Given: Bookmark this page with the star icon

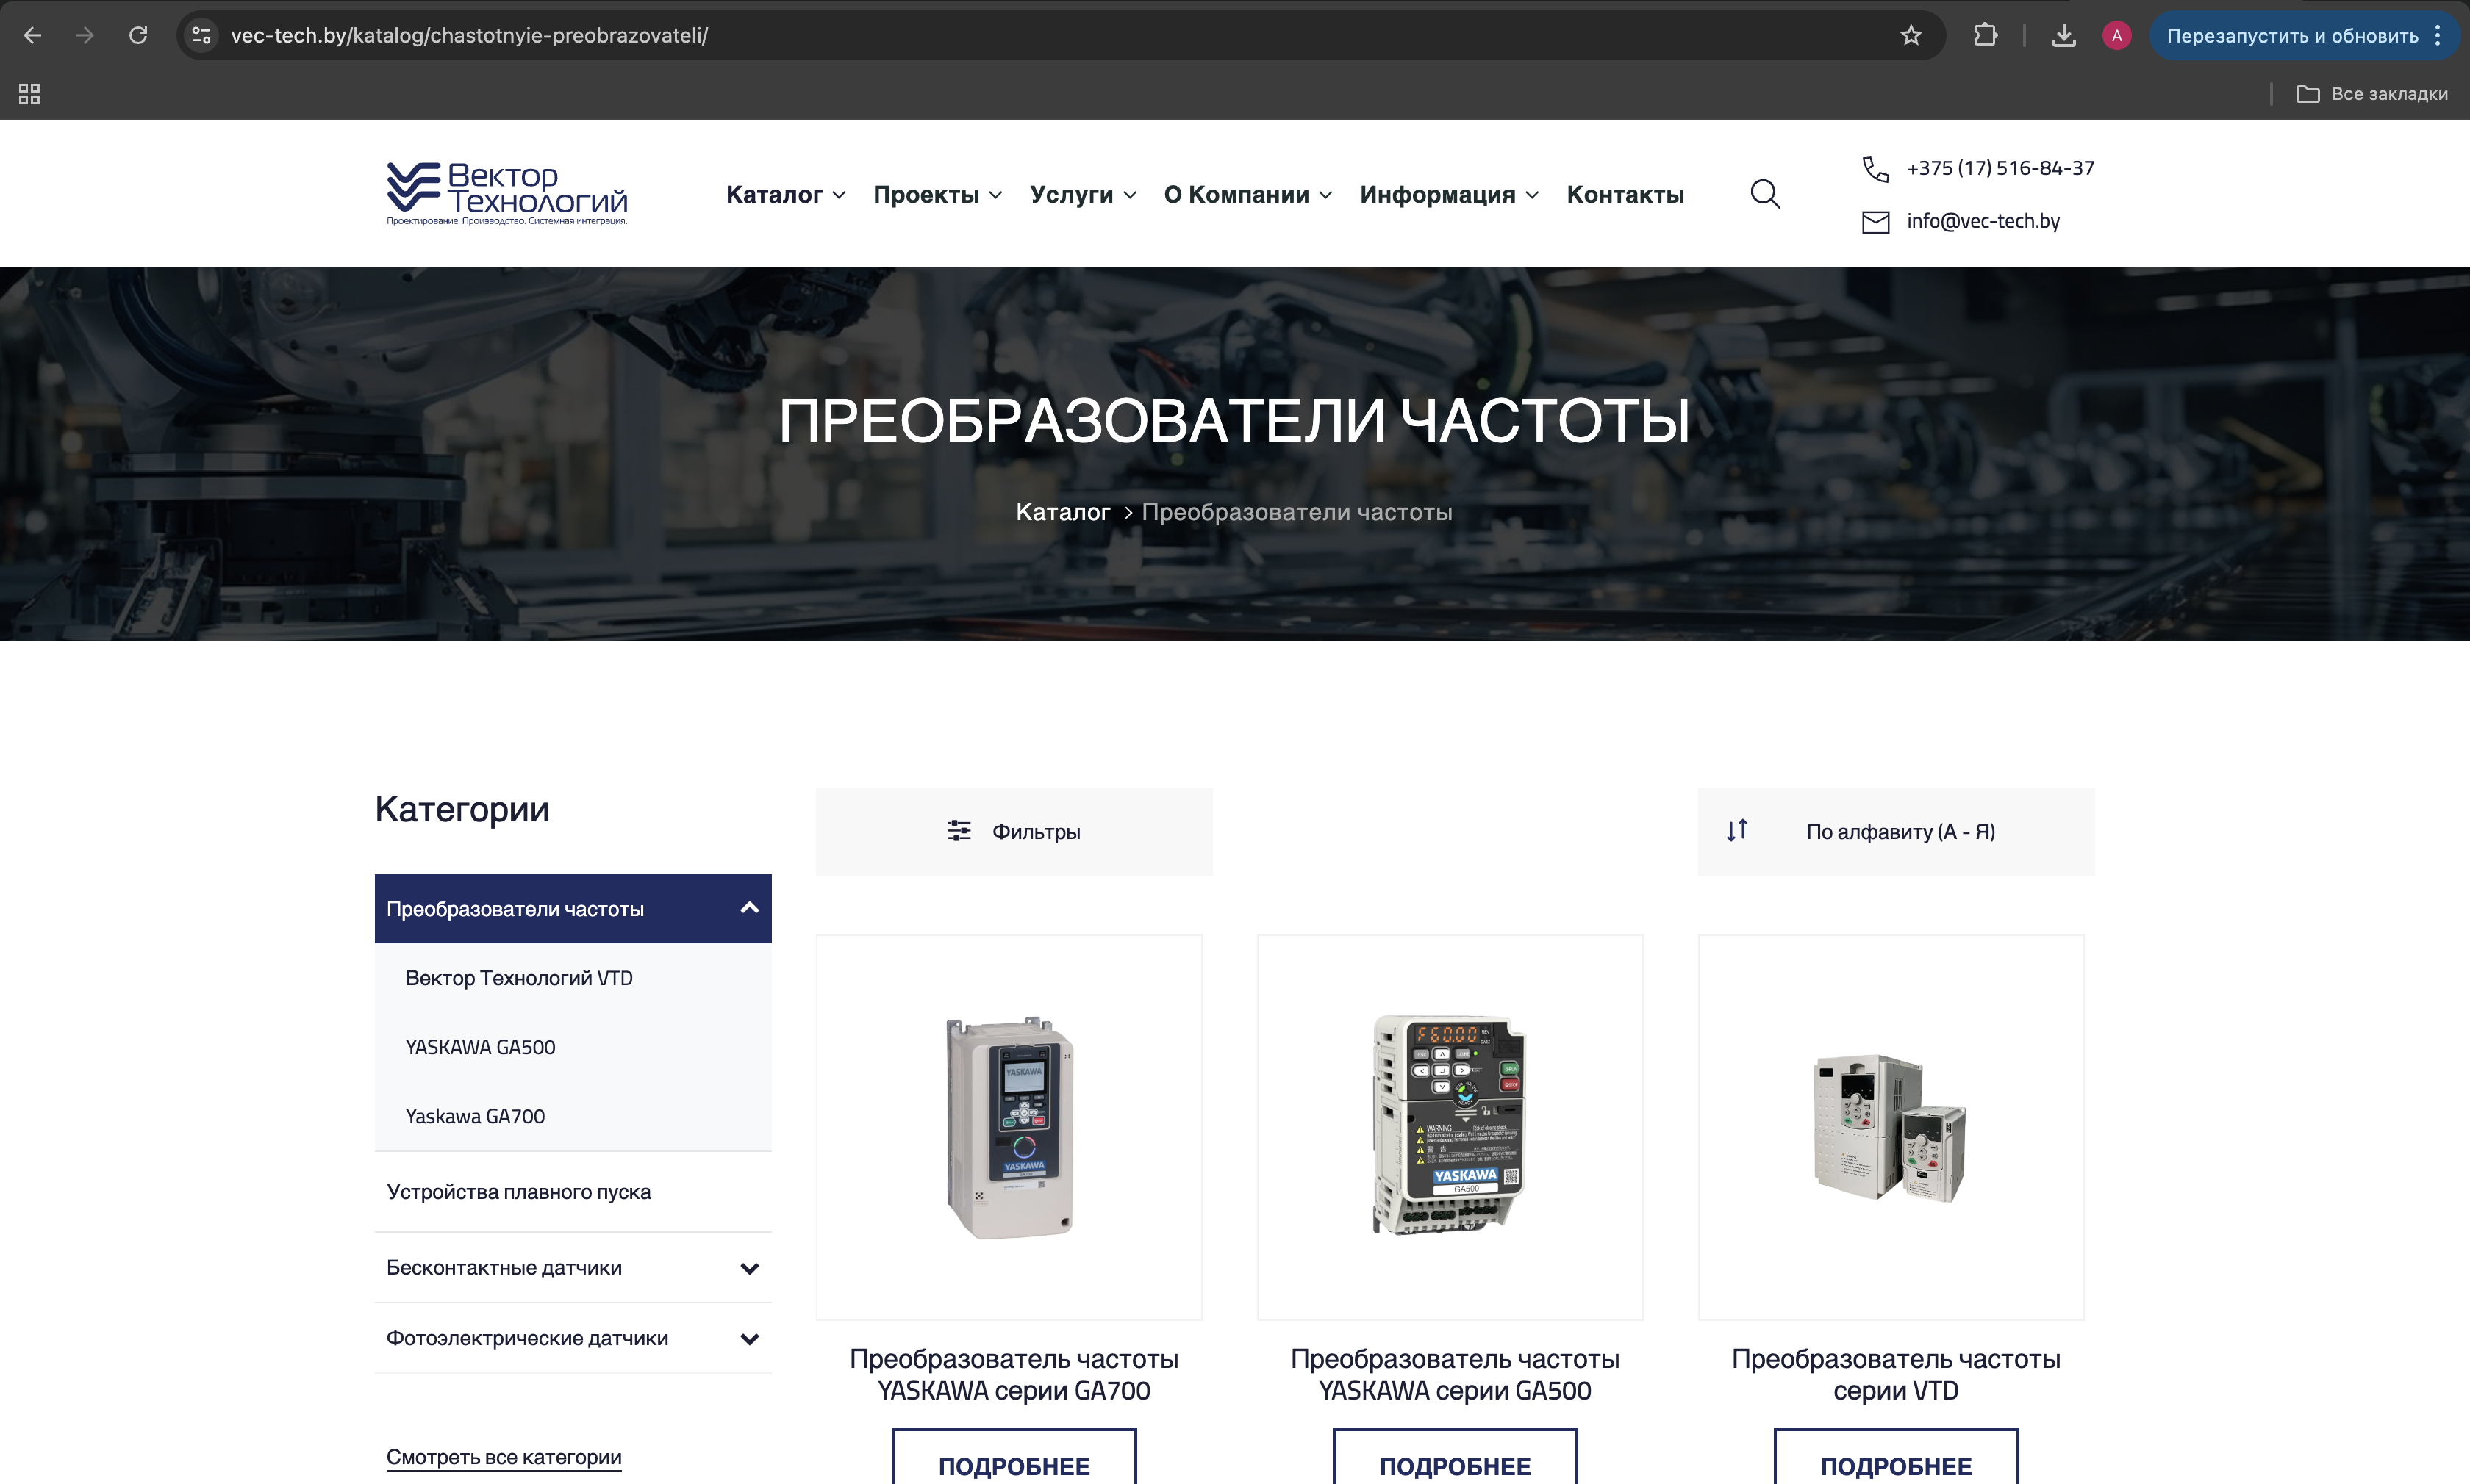Looking at the screenshot, I should (x=1911, y=36).
